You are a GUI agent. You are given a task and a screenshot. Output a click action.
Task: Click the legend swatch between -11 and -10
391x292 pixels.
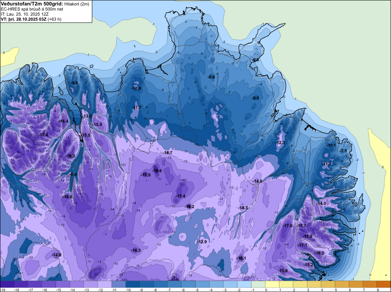pos(118,284)
